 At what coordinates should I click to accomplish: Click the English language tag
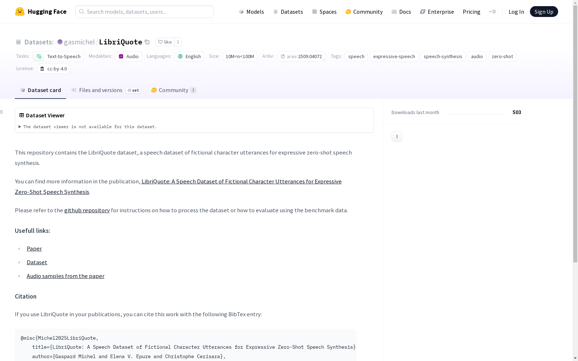189,56
